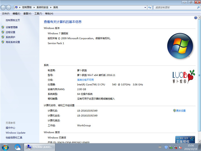This screenshot has width=201, height=151.
Task: Click the muted volume speaker tray icon
Action: point(180,147)
